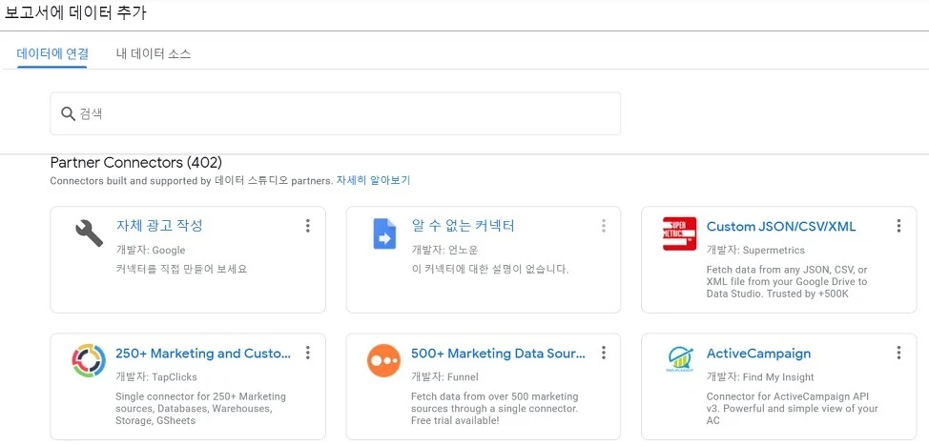The image size is (929, 446).
Task: Open the more options menu for 500+ Marketing Data Sources
Action: [x=603, y=353]
